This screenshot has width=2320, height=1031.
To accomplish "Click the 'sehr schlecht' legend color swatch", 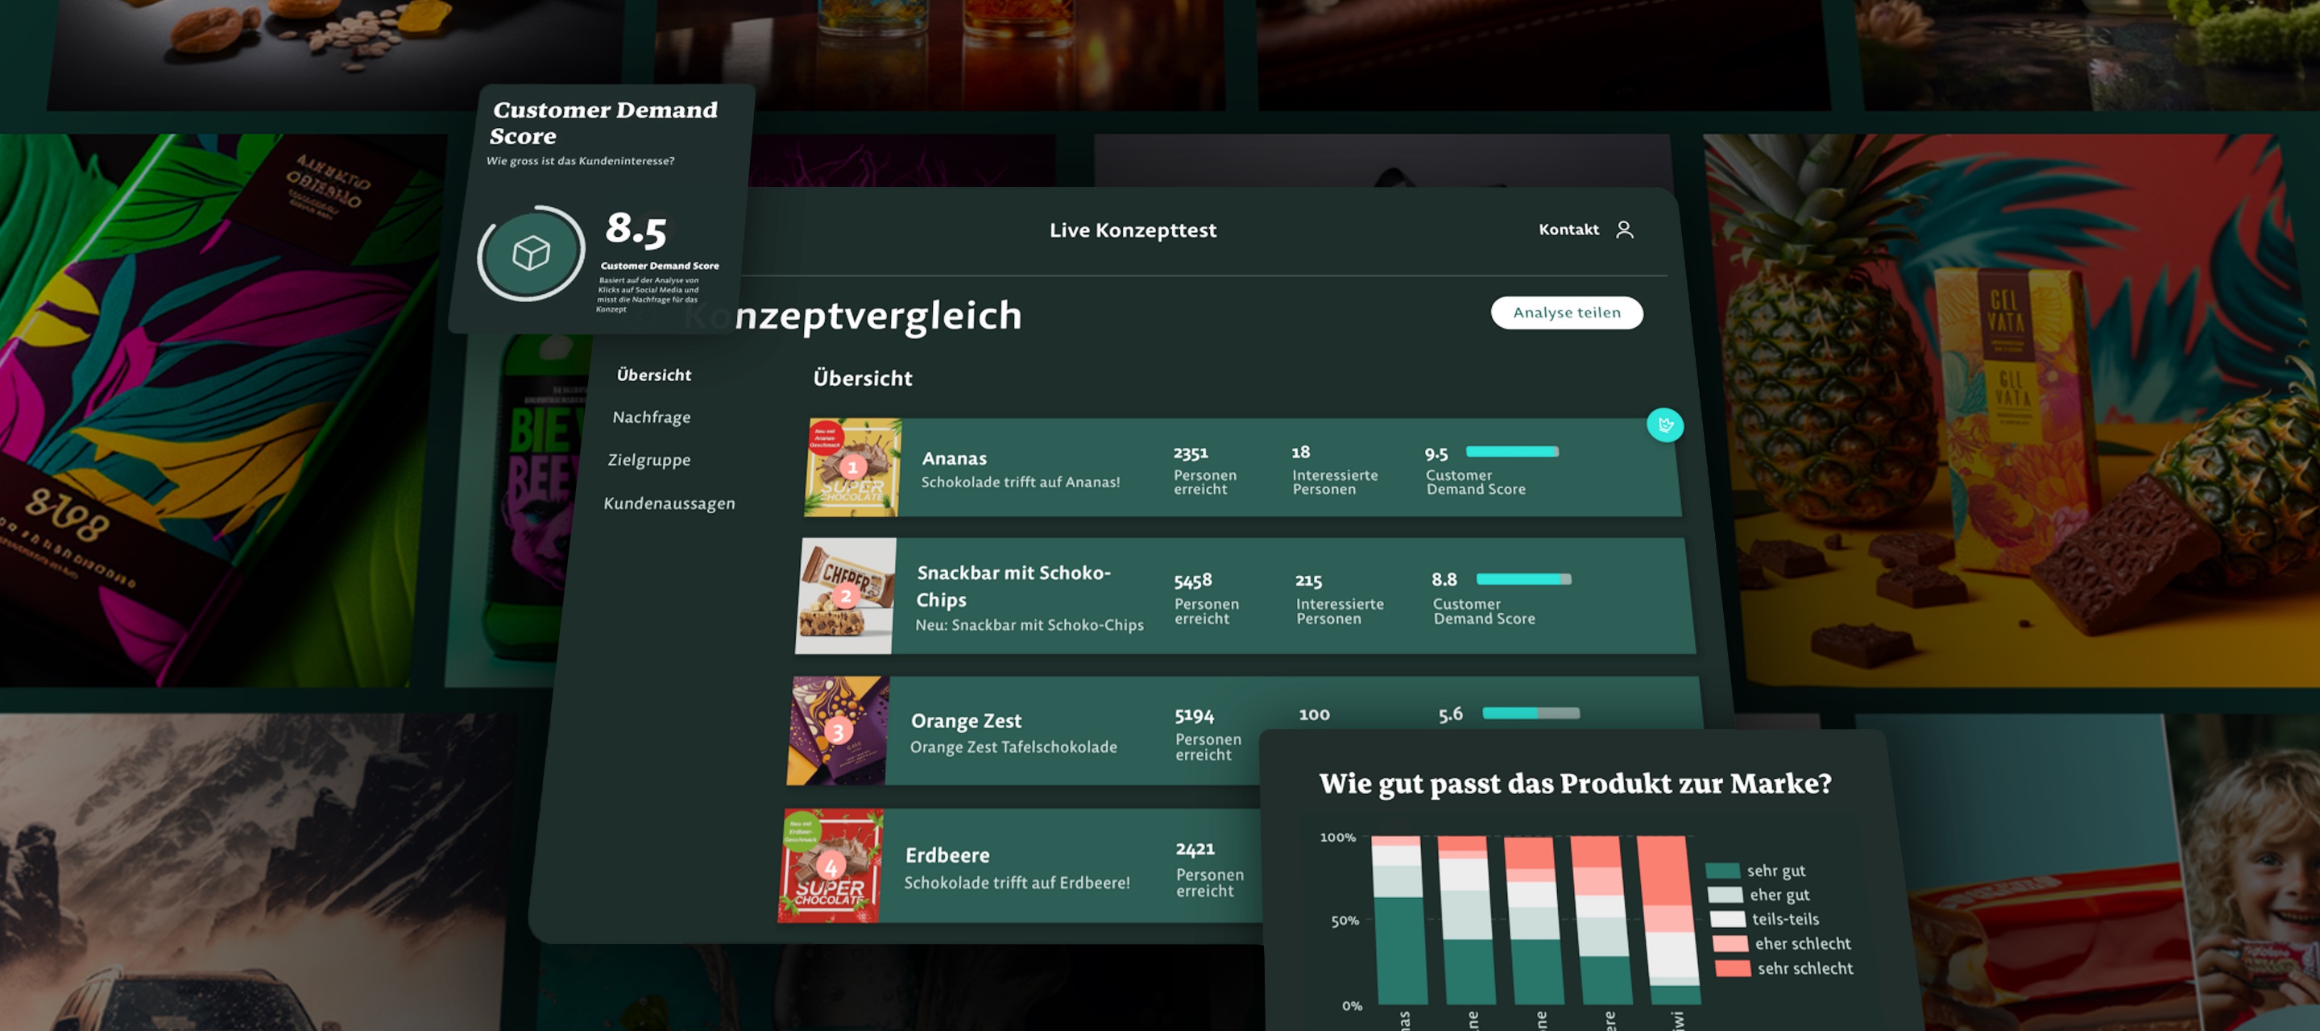I will 1732,968.
